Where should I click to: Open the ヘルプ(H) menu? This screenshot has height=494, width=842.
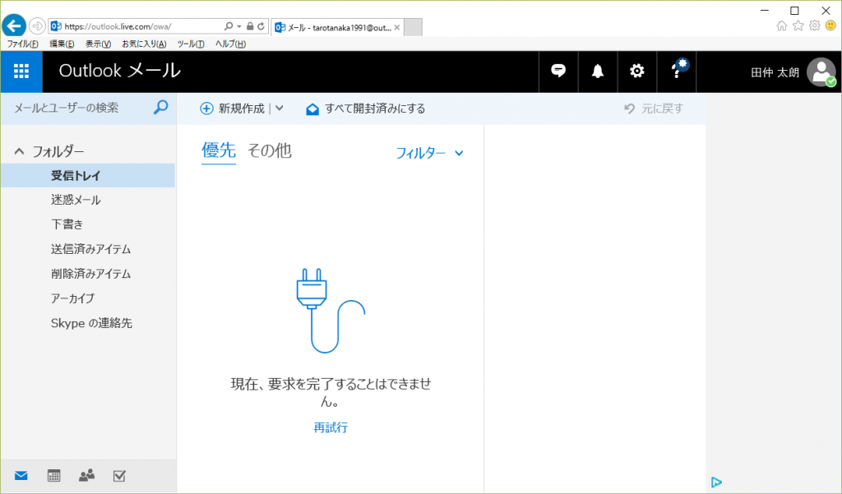tap(230, 44)
